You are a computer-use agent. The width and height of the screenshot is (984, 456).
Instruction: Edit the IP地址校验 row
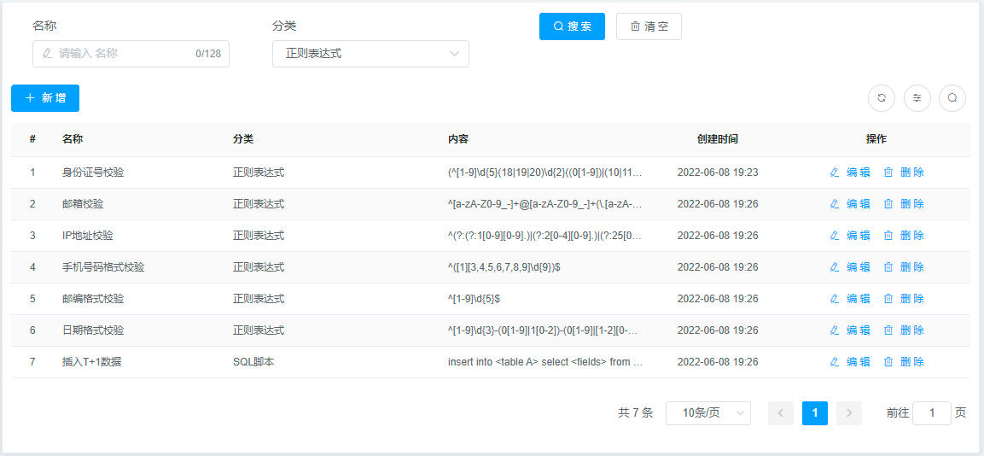[x=850, y=236]
